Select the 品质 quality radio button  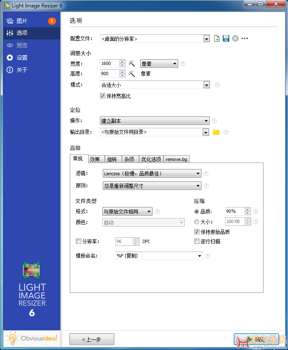pos(196,212)
